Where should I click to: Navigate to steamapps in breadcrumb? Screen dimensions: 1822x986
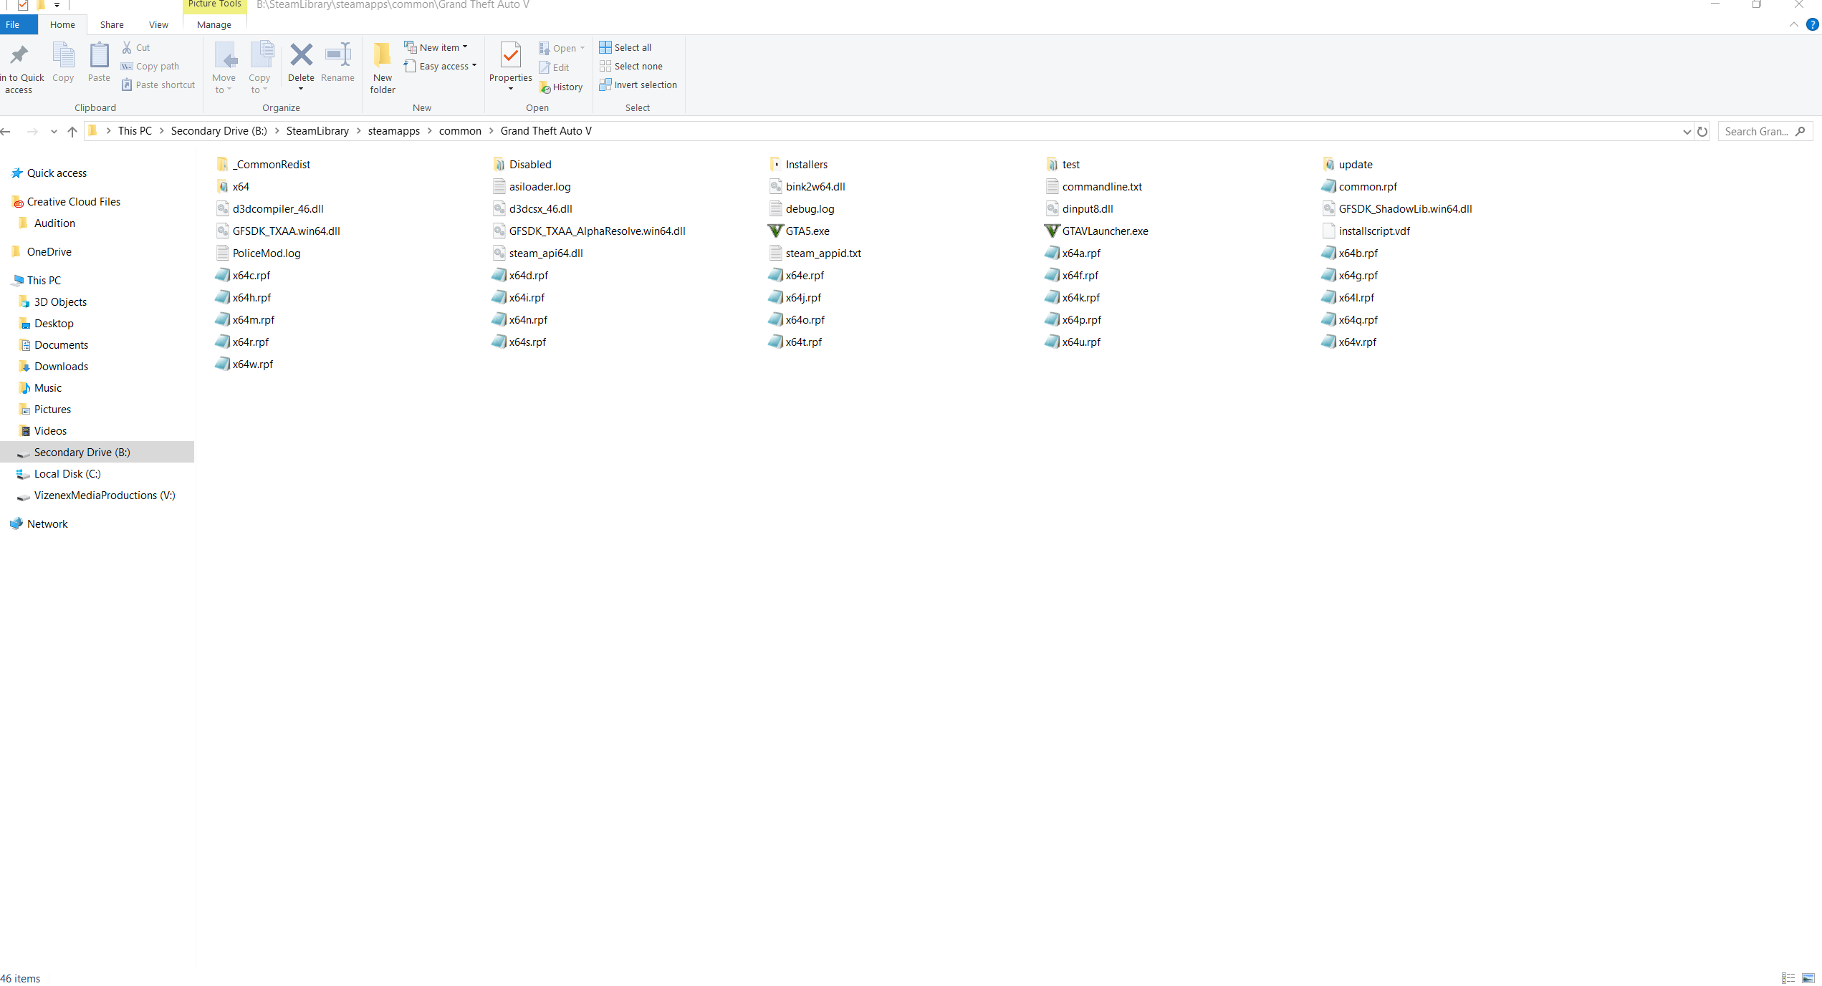coord(394,130)
